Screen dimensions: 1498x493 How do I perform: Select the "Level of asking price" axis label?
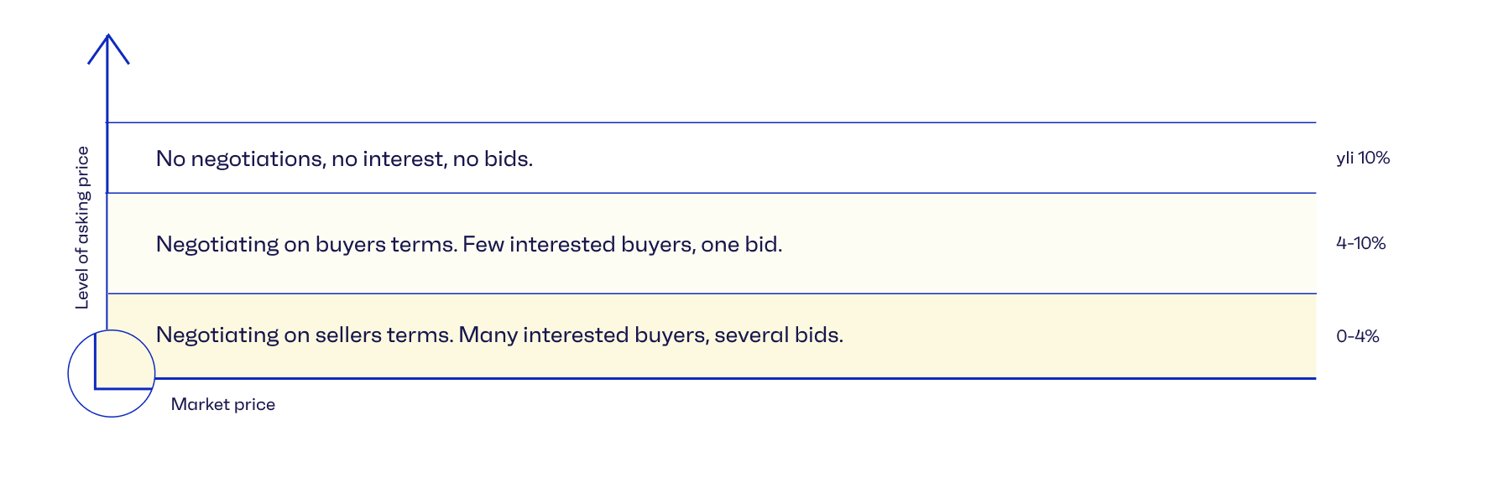pos(82,227)
